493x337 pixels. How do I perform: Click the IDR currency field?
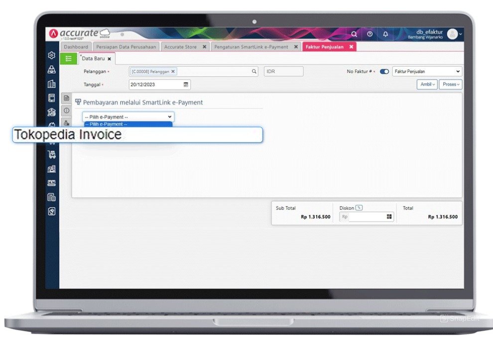coord(284,71)
